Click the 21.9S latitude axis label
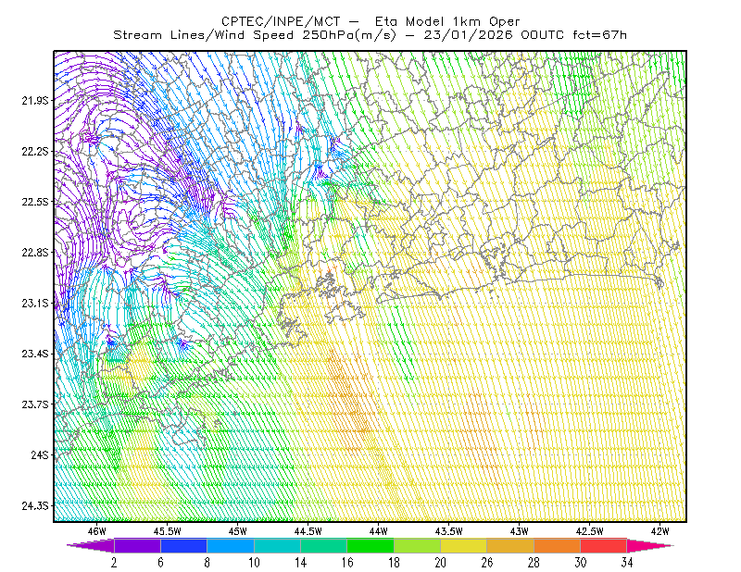This screenshot has width=741, height=572. coord(34,101)
